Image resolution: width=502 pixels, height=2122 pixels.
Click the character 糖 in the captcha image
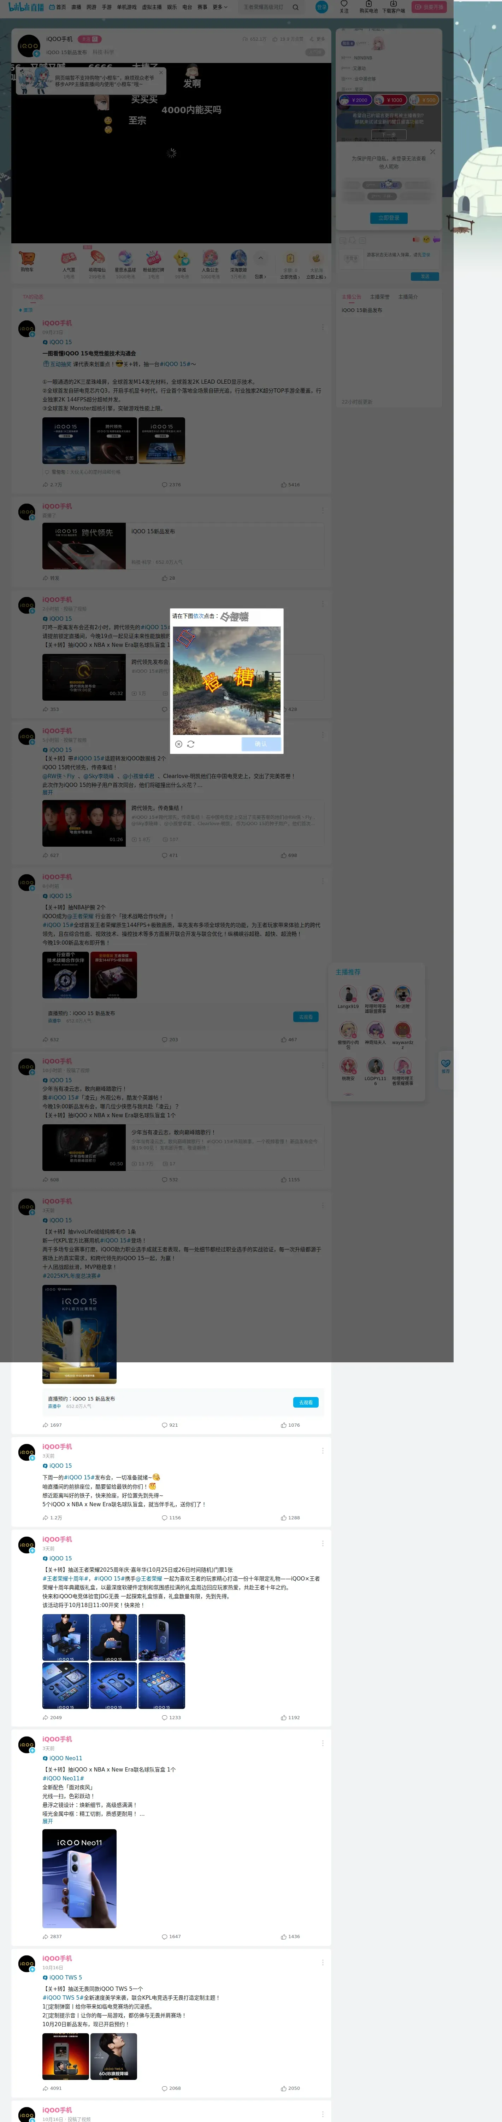pos(244,677)
